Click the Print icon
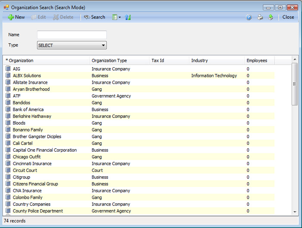The height and width of the screenshot is (228, 302). click(x=260, y=17)
